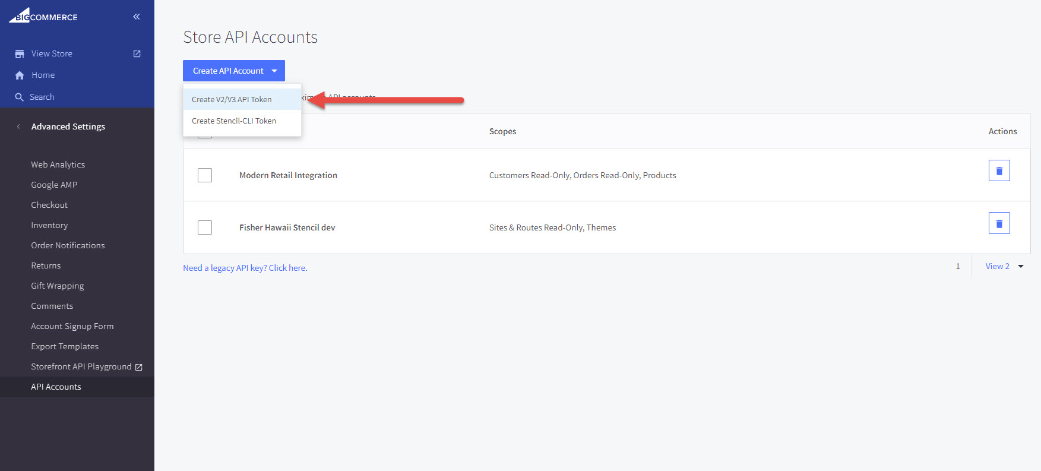Click Advanced Settings heading
1041x471 pixels.
(x=68, y=127)
